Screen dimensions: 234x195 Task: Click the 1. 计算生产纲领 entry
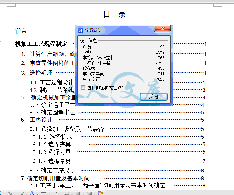tap(48, 54)
